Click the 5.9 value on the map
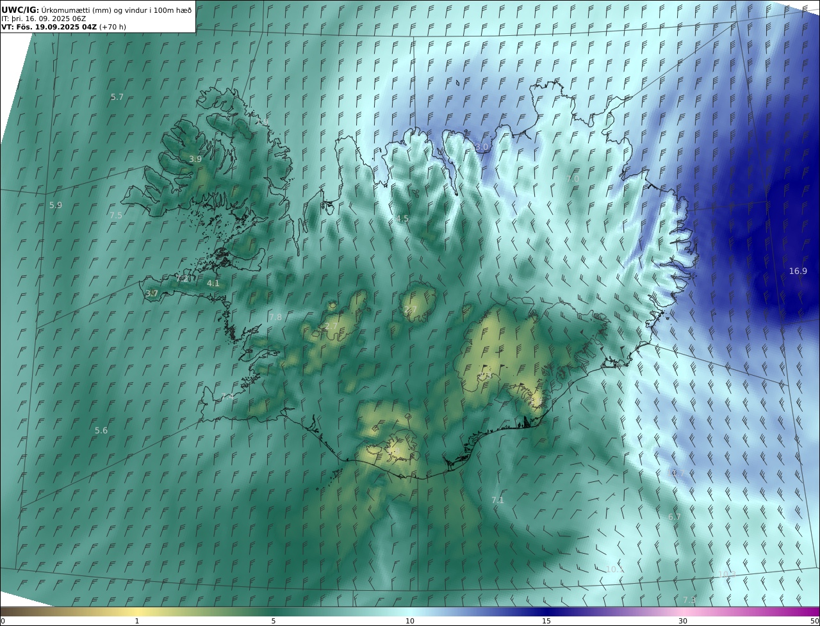Screen dimensions: 820x626 coord(56,205)
